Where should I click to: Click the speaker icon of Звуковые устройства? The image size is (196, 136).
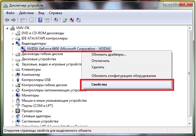tap(18, 64)
